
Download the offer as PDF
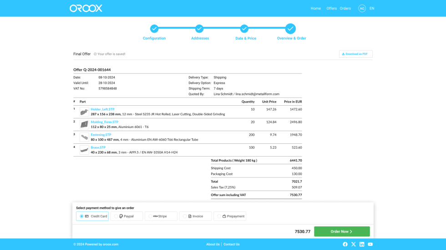[355, 54]
